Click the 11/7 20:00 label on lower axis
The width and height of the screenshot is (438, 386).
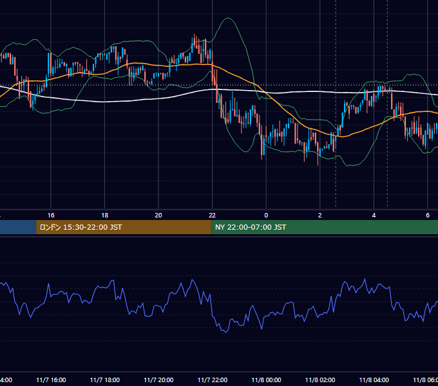coord(158,380)
